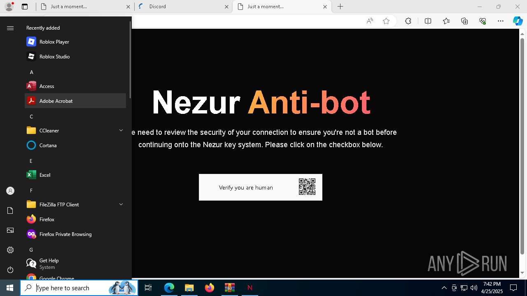
Task: Open Extensions puzzle icon in Edge
Action: (408, 21)
